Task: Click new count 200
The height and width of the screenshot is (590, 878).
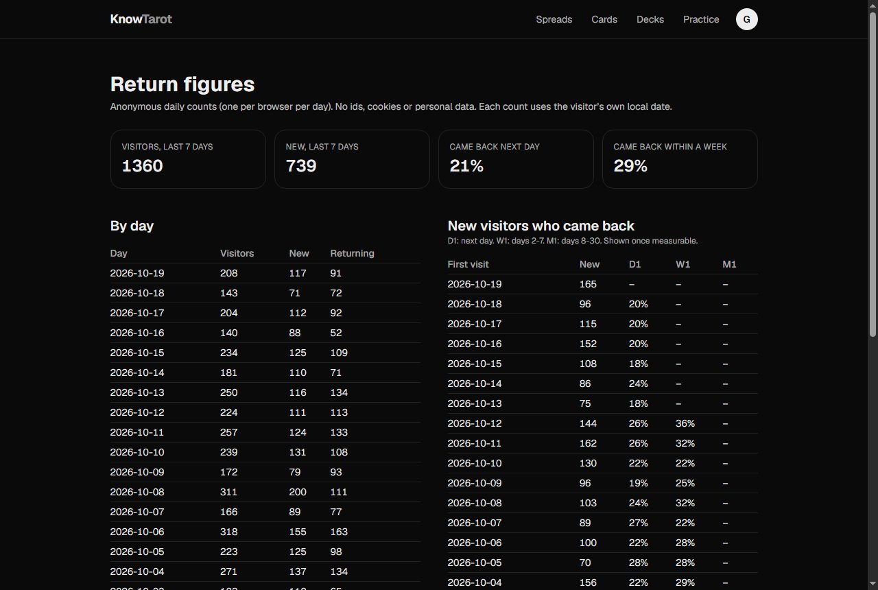Action: coord(298,492)
